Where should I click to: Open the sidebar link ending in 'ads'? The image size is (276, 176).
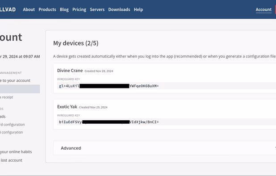[3, 117]
